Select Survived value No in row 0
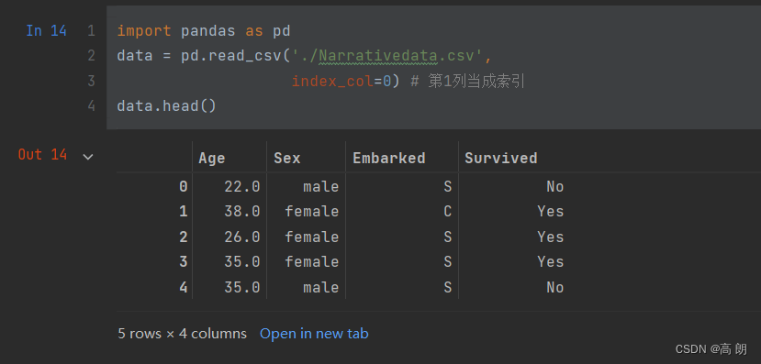Viewport: 761px width, 364px height. point(555,187)
